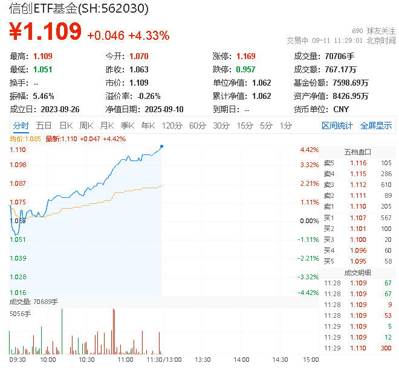Click the 11:30/13:00 time axis label
The width and height of the screenshot is (399, 371).
(164, 360)
